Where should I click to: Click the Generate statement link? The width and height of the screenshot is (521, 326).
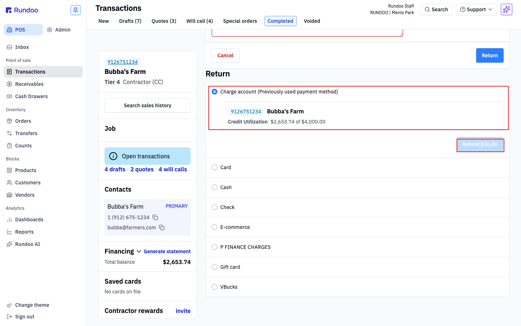(x=167, y=251)
